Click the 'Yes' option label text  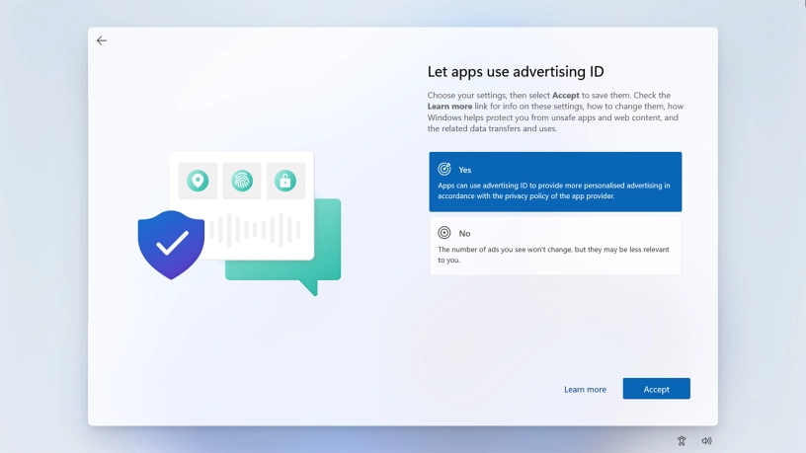[x=465, y=170]
